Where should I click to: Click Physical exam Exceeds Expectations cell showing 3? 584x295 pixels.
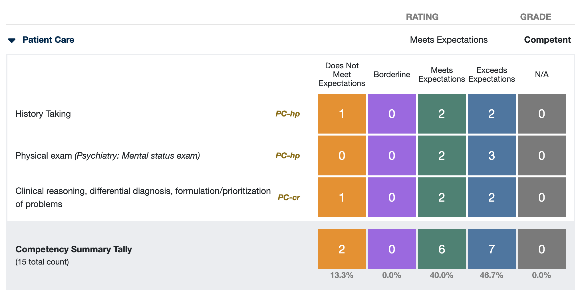pos(492,155)
